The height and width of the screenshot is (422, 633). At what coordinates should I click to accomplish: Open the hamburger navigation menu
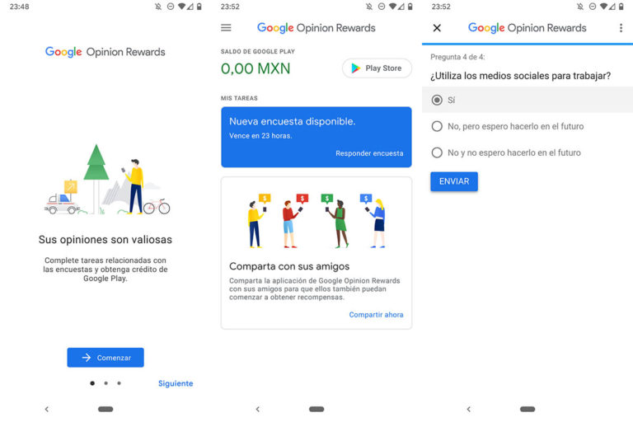tap(226, 27)
